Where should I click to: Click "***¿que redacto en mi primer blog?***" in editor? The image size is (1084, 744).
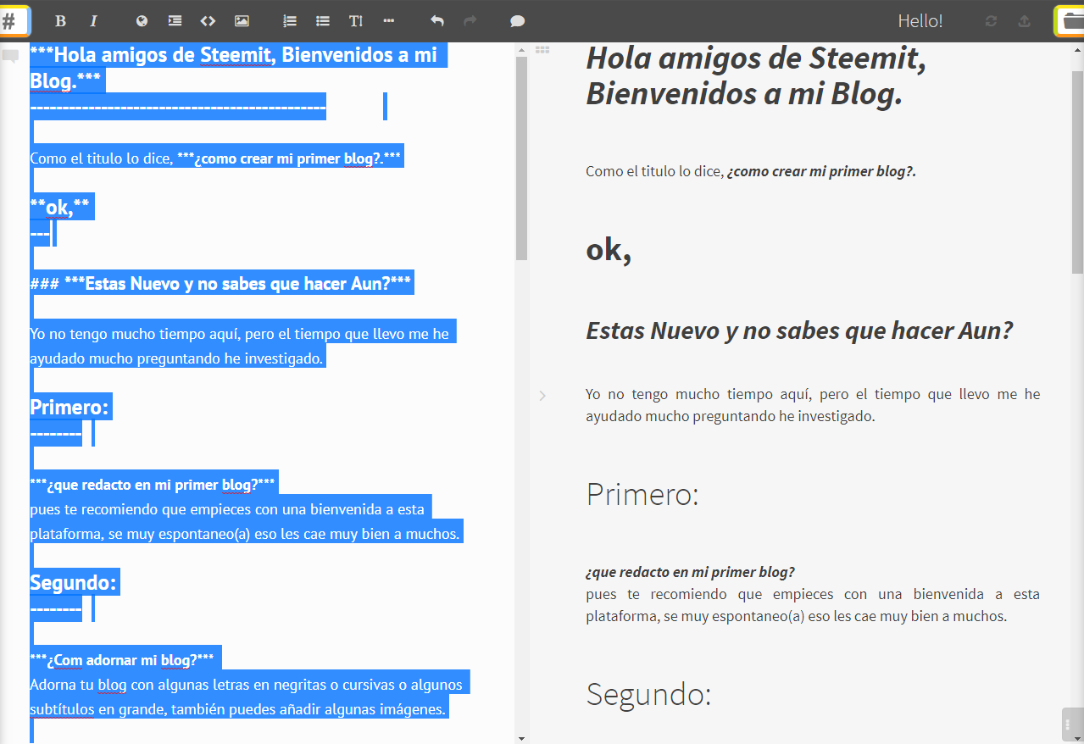(x=153, y=485)
